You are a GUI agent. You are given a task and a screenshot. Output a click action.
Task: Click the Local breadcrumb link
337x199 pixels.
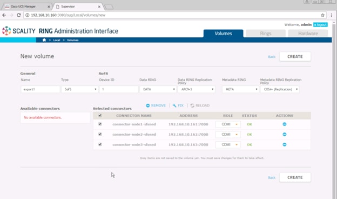click(x=57, y=40)
